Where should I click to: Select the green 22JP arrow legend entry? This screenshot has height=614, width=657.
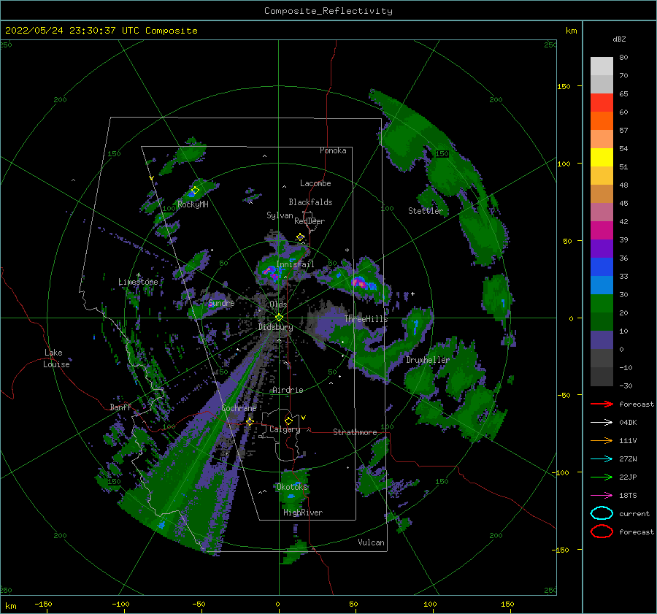[602, 477]
